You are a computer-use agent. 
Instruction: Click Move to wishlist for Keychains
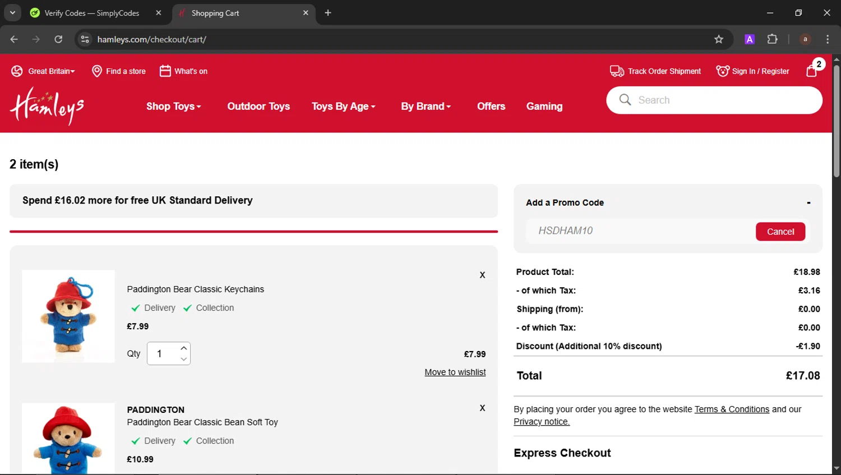pyautogui.click(x=455, y=372)
